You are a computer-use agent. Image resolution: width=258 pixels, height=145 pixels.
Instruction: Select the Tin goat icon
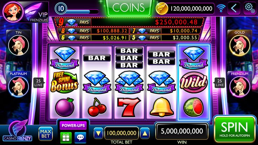(x=19, y=46)
